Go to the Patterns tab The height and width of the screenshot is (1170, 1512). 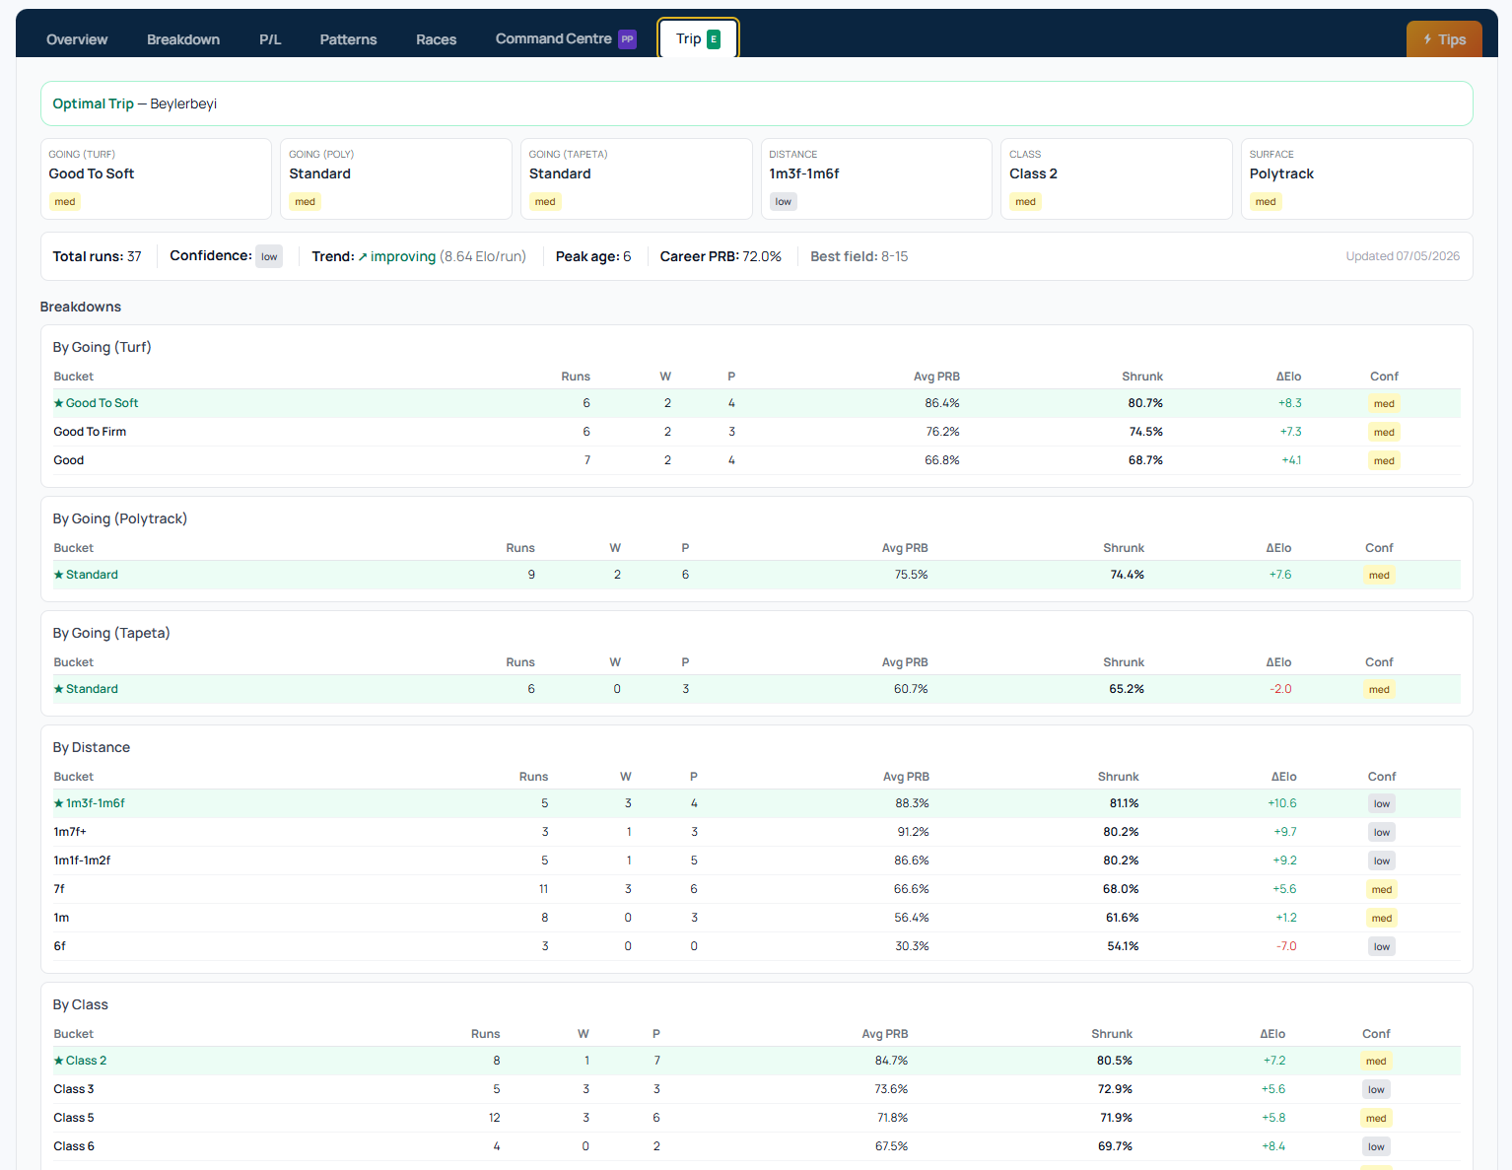coord(348,39)
